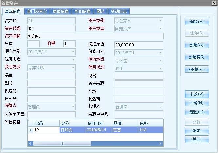Click the 资产来源 input field

(139, 84)
